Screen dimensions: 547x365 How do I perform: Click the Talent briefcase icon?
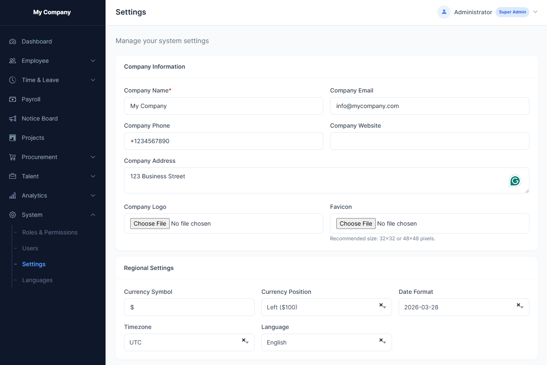click(x=13, y=176)
